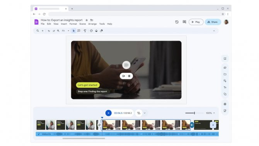Click the transition link icon between scenes
This screenshot has height=146, width=259.
point(99,125)
